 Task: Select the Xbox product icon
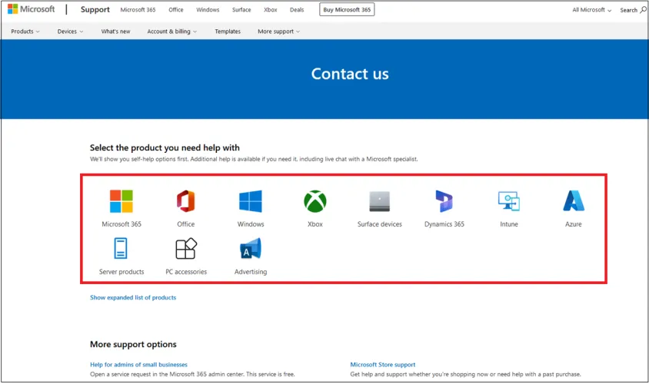tap(315, 201)
